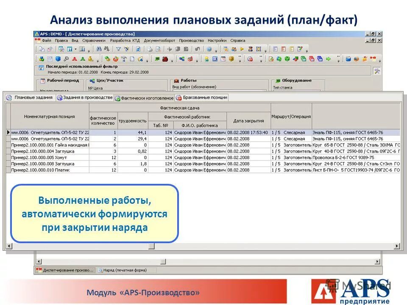Select the row for Огнетушитель ОП-5-02
Image resolution: width=407 pixels, height=305 pixels.
(x=64, y=132)
